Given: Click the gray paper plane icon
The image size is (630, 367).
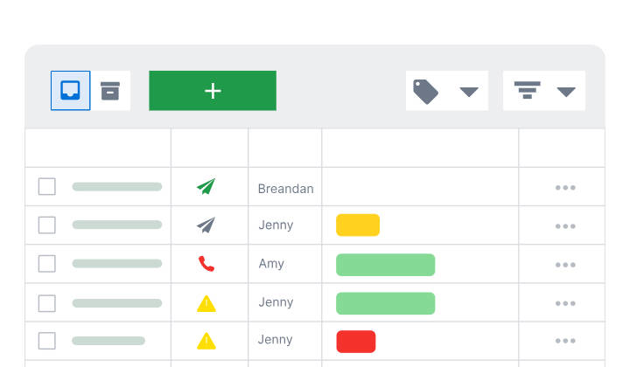Looking at the screenshot, I should 206,225.
